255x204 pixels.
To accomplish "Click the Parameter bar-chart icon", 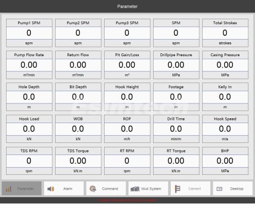I will tap(9, 189).
